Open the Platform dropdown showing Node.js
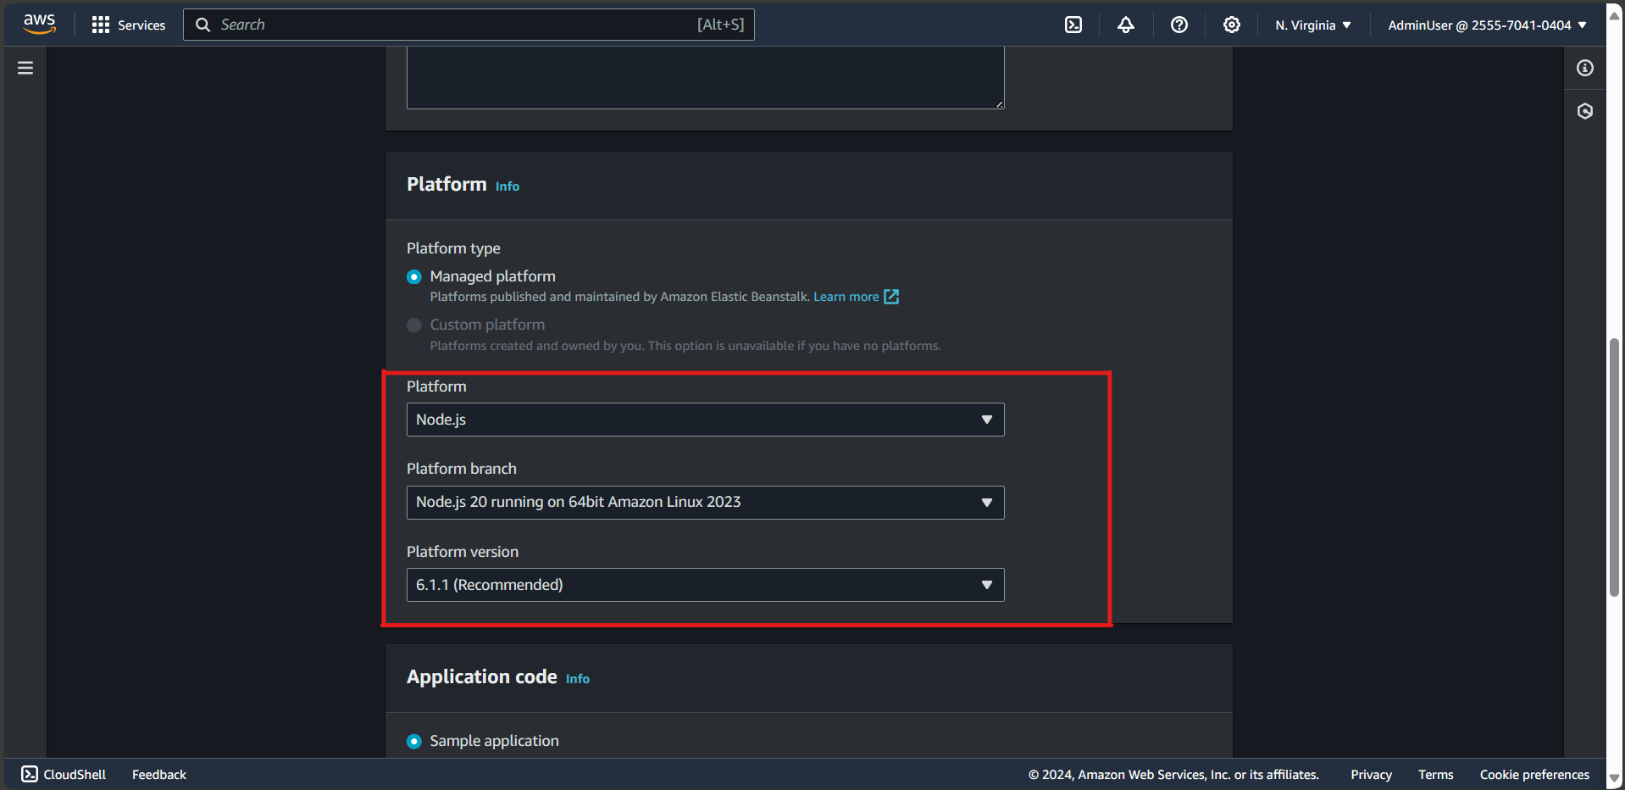Screen dimensions: 1625x790 pyautogui.click(x=706, y=420)
